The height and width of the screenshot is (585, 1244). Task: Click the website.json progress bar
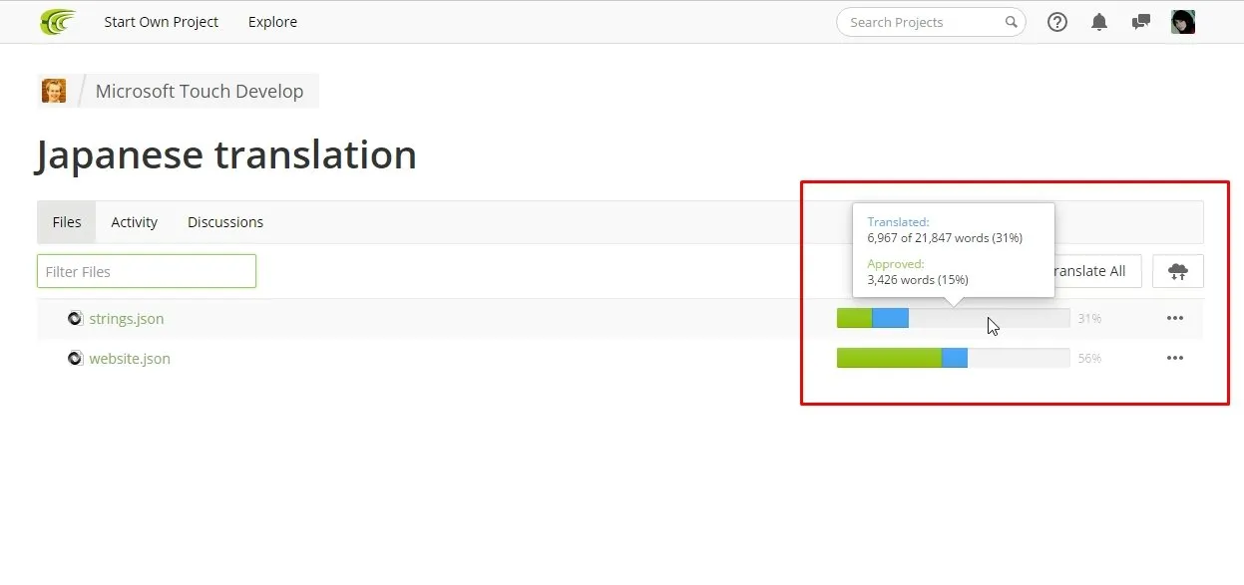pyautogui.click(x=953, y=358)
